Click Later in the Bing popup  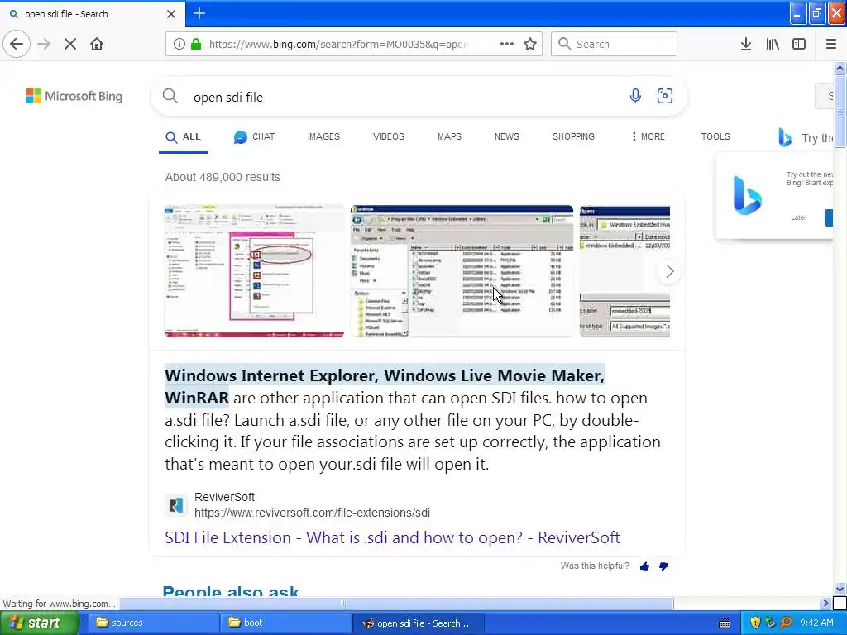[x=798, y=217]
